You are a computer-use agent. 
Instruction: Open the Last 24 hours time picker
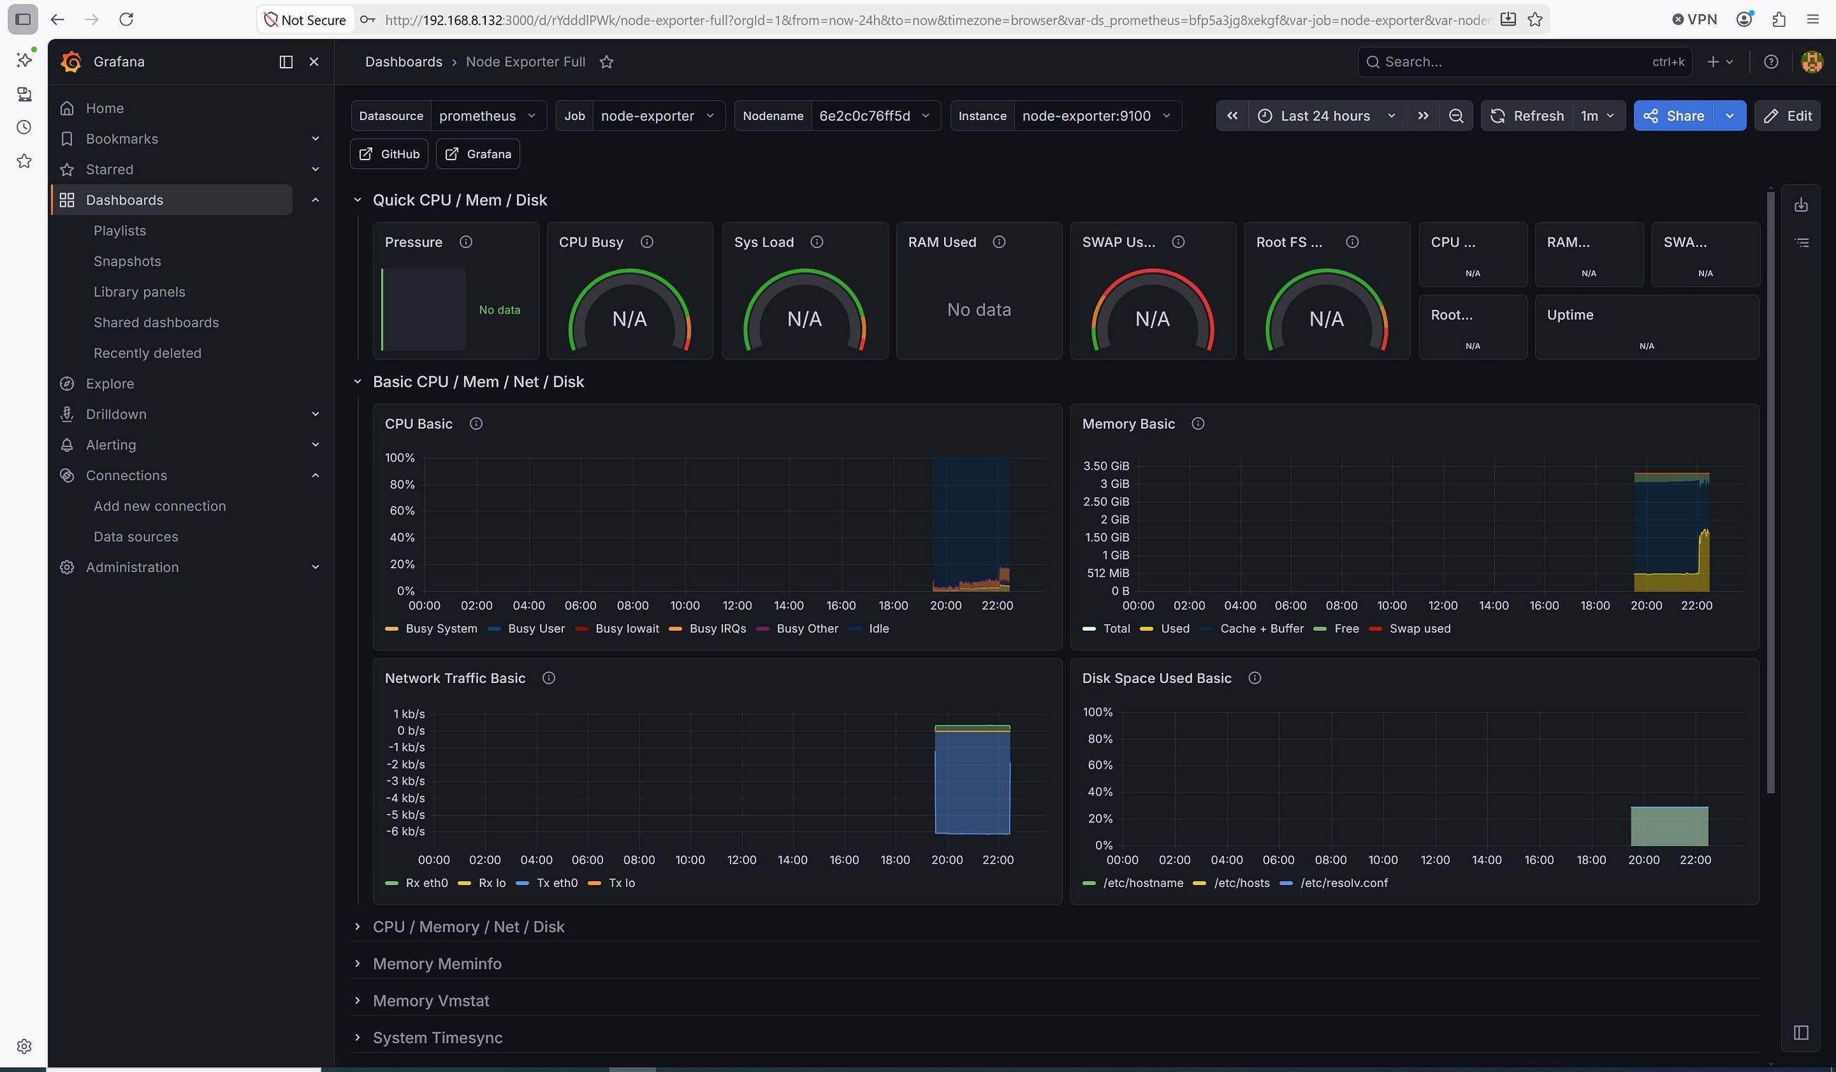1327,116
